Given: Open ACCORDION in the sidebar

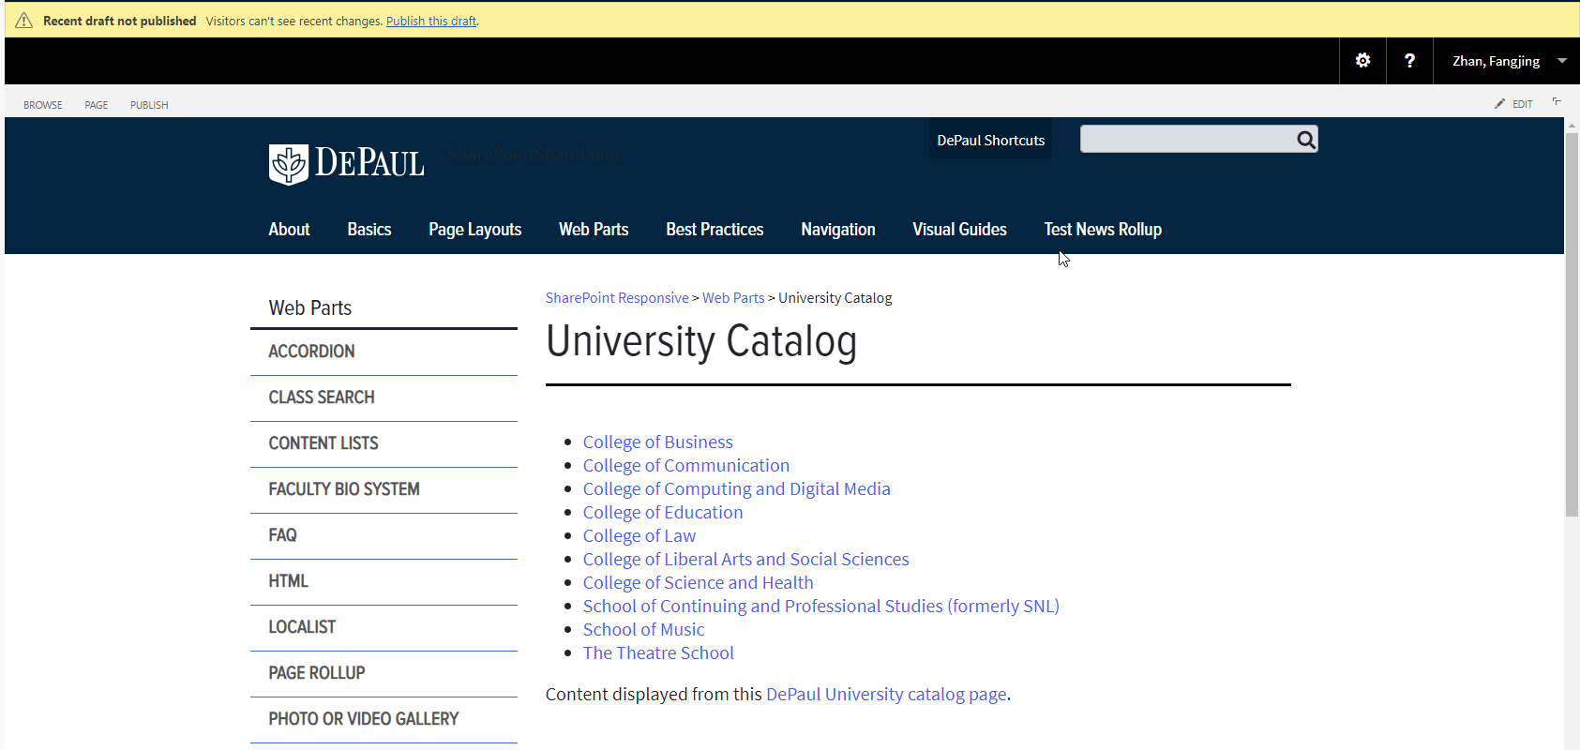Looking at the screenshot, I should point(384,352).
